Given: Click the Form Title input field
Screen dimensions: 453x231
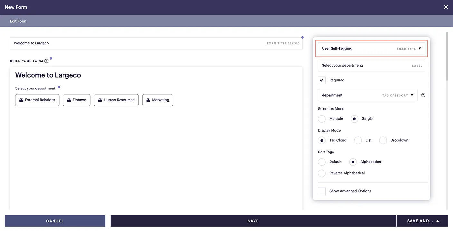Looking at the screenshot, I should 156,43.
